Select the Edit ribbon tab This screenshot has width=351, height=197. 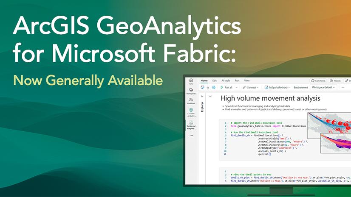point(215,80)
